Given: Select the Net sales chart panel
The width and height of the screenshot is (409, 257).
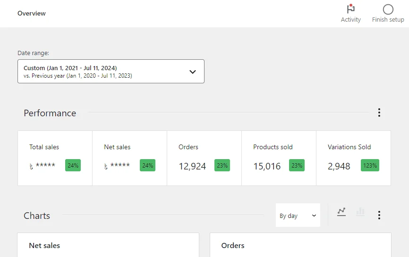Looking at the screenshot, I should pos(108,245).
